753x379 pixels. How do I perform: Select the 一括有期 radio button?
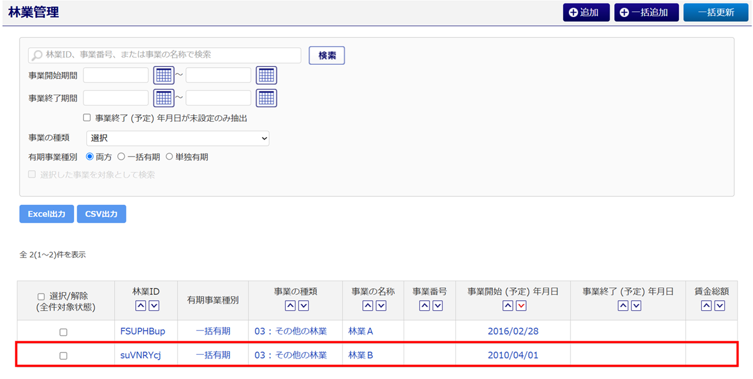click(x=121, y=157)
